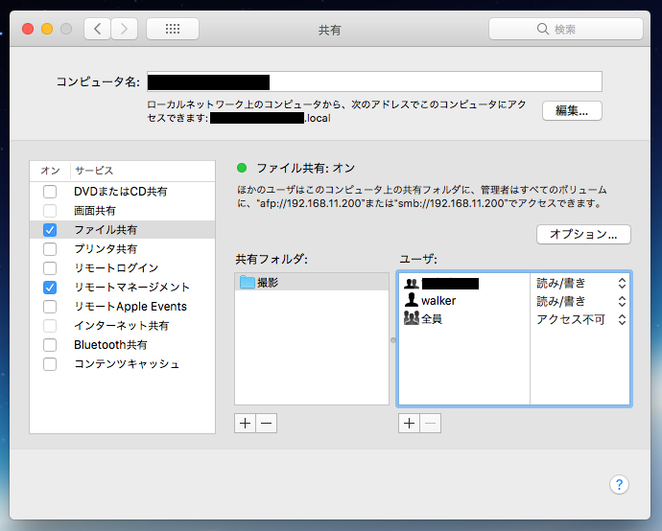Image resolution: width=662 pixels, height=531 pixels.
Task: Disable the ファイル共有 checkbox
Action: coord(50,230)
